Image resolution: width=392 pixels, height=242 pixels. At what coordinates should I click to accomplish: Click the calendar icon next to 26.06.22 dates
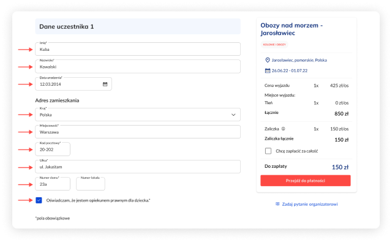pyautogui.click(x=268, y=70)
